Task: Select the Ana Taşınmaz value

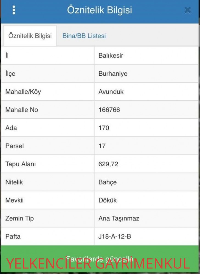Action: 119,218
